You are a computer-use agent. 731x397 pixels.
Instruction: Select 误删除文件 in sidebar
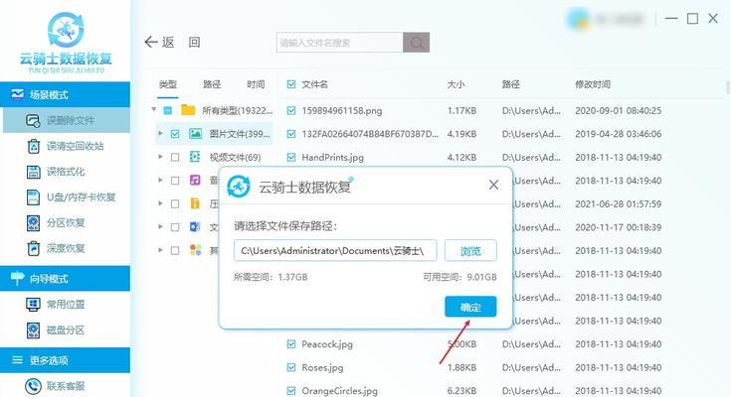point(67,120)
